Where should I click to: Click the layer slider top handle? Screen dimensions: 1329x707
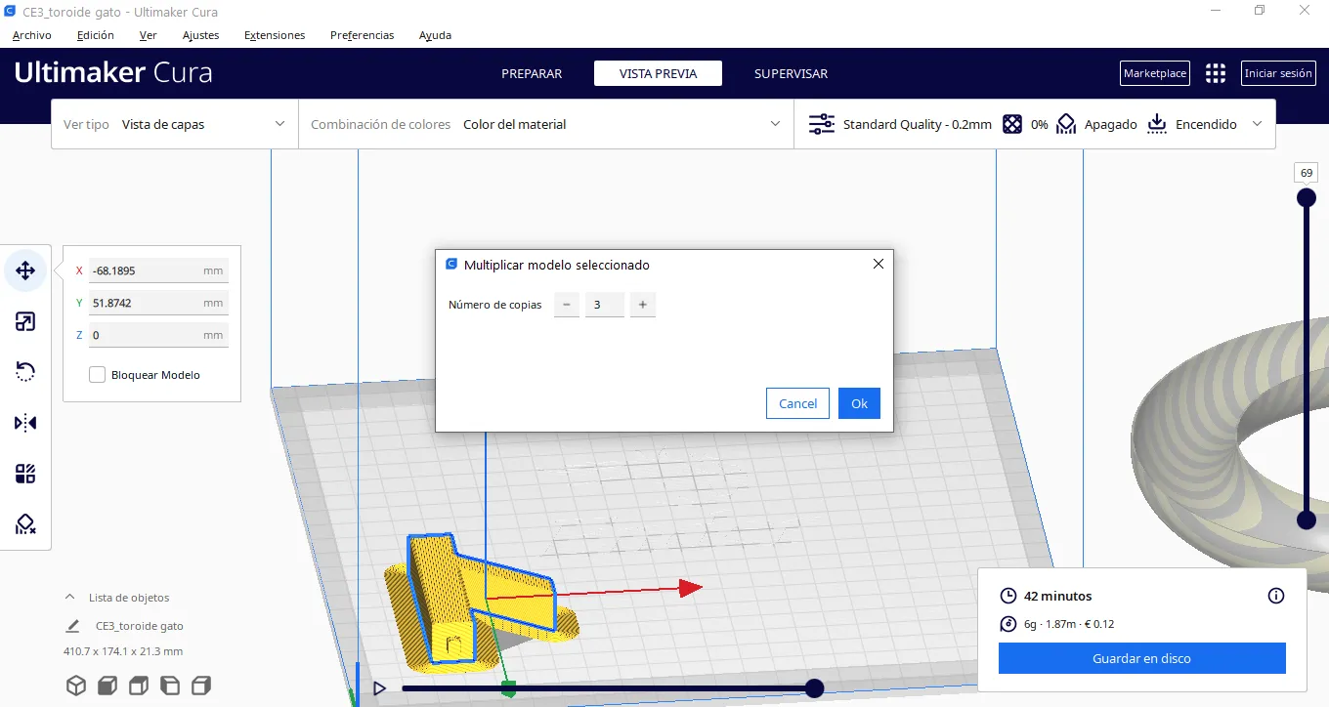coord(1306,197)
